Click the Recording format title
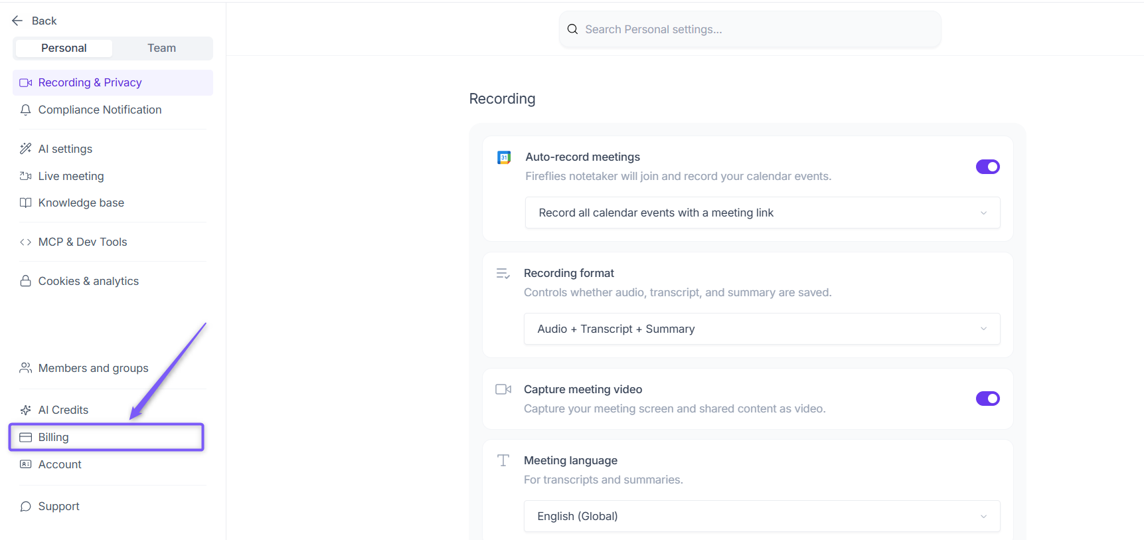1144x540 pixels. point(569,273)
